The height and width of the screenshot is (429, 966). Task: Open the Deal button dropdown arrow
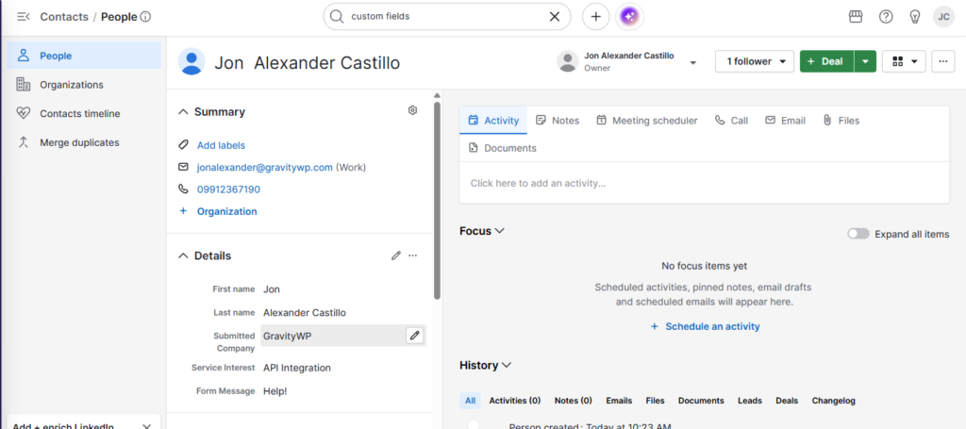point(866,61)
